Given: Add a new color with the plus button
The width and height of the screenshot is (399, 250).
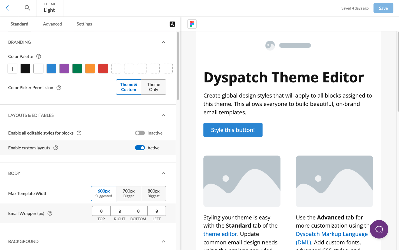Looking at the screenshot, I should pos(12,69).
